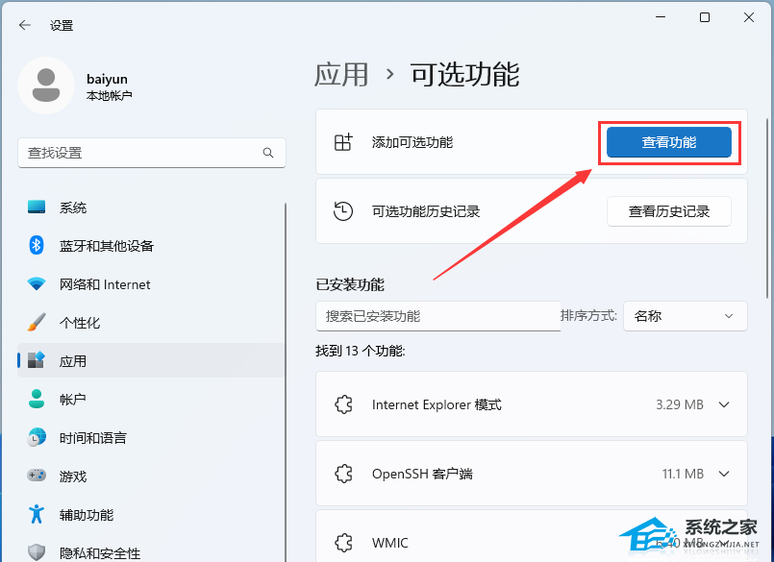Click the Internet Explorer 模式 puzzle icon
774x562 pixels.
pyautogui.click(x=343, y=404)
